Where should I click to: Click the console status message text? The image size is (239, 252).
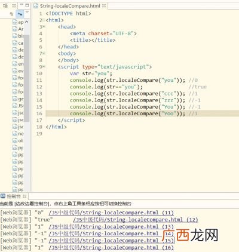tap(66, 204)
